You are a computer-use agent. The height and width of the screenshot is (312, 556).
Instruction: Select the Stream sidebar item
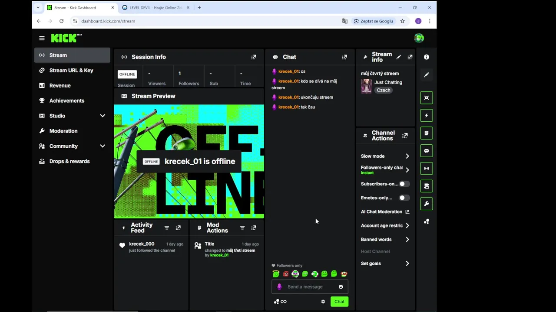[72, 55]
